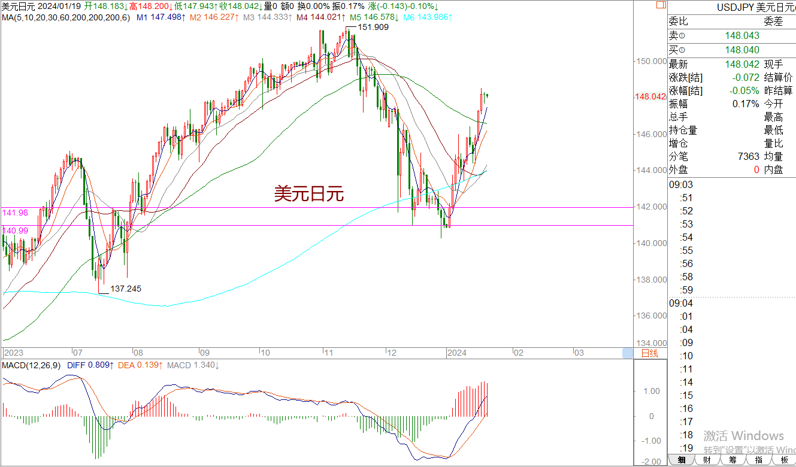Select the M4 144.021 moving average value
This screenshot has width=796, height=467.
[321, 17]
